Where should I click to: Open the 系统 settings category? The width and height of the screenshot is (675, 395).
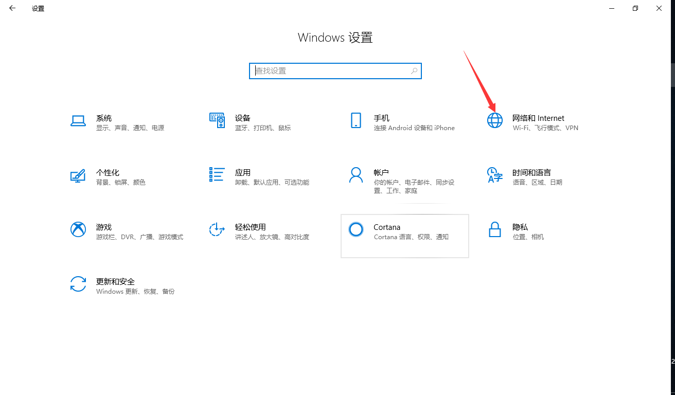click(104, 118)
